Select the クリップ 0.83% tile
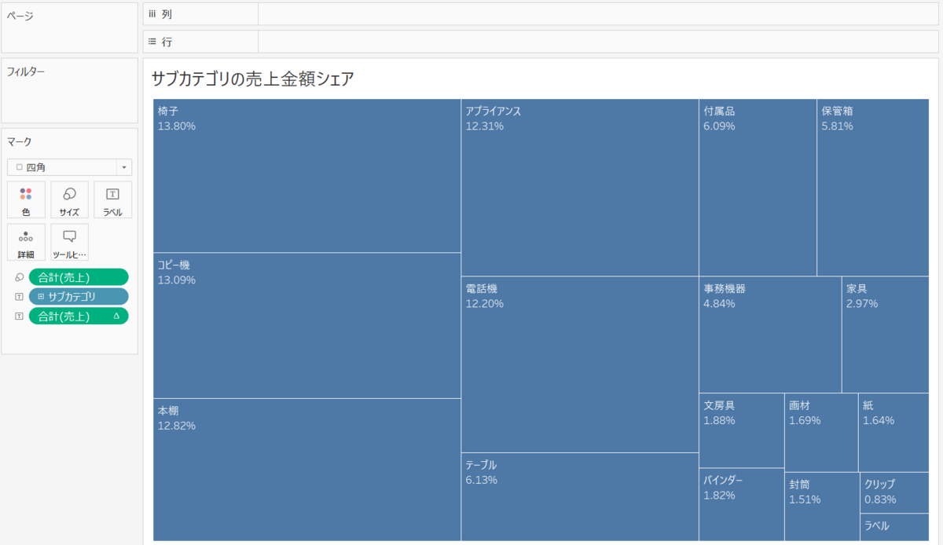The width and height of the screenshot is (943, 545). [895, 493]
